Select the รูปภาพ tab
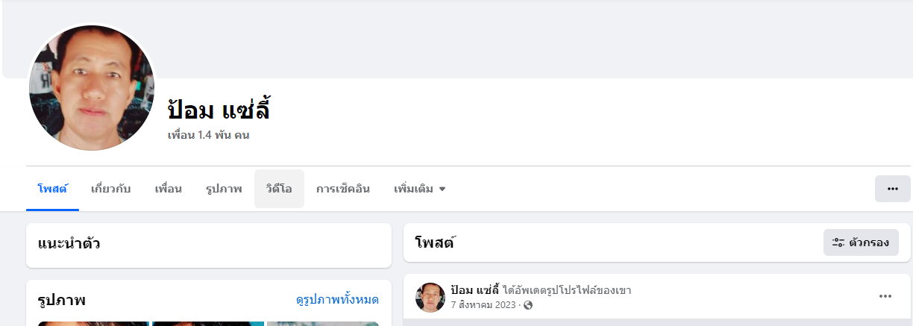Screen dimensions: 913x326 [x=224, y=189]
